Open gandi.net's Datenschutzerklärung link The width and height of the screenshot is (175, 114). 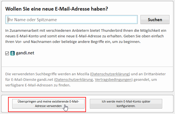[74, 79]
